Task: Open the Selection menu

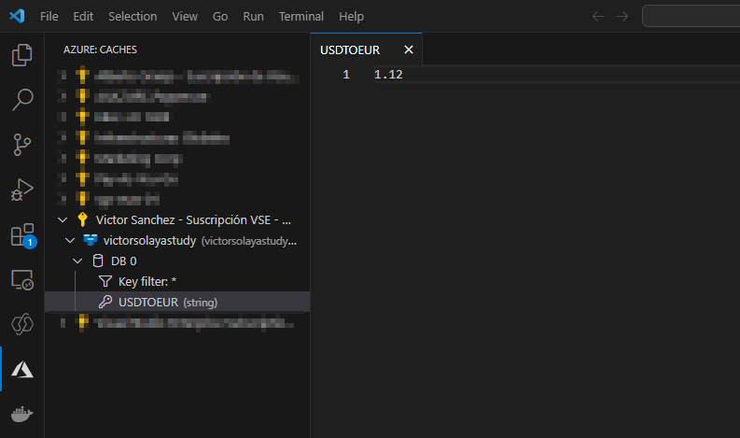Action: pyautogui.click(x=133, y=17)
